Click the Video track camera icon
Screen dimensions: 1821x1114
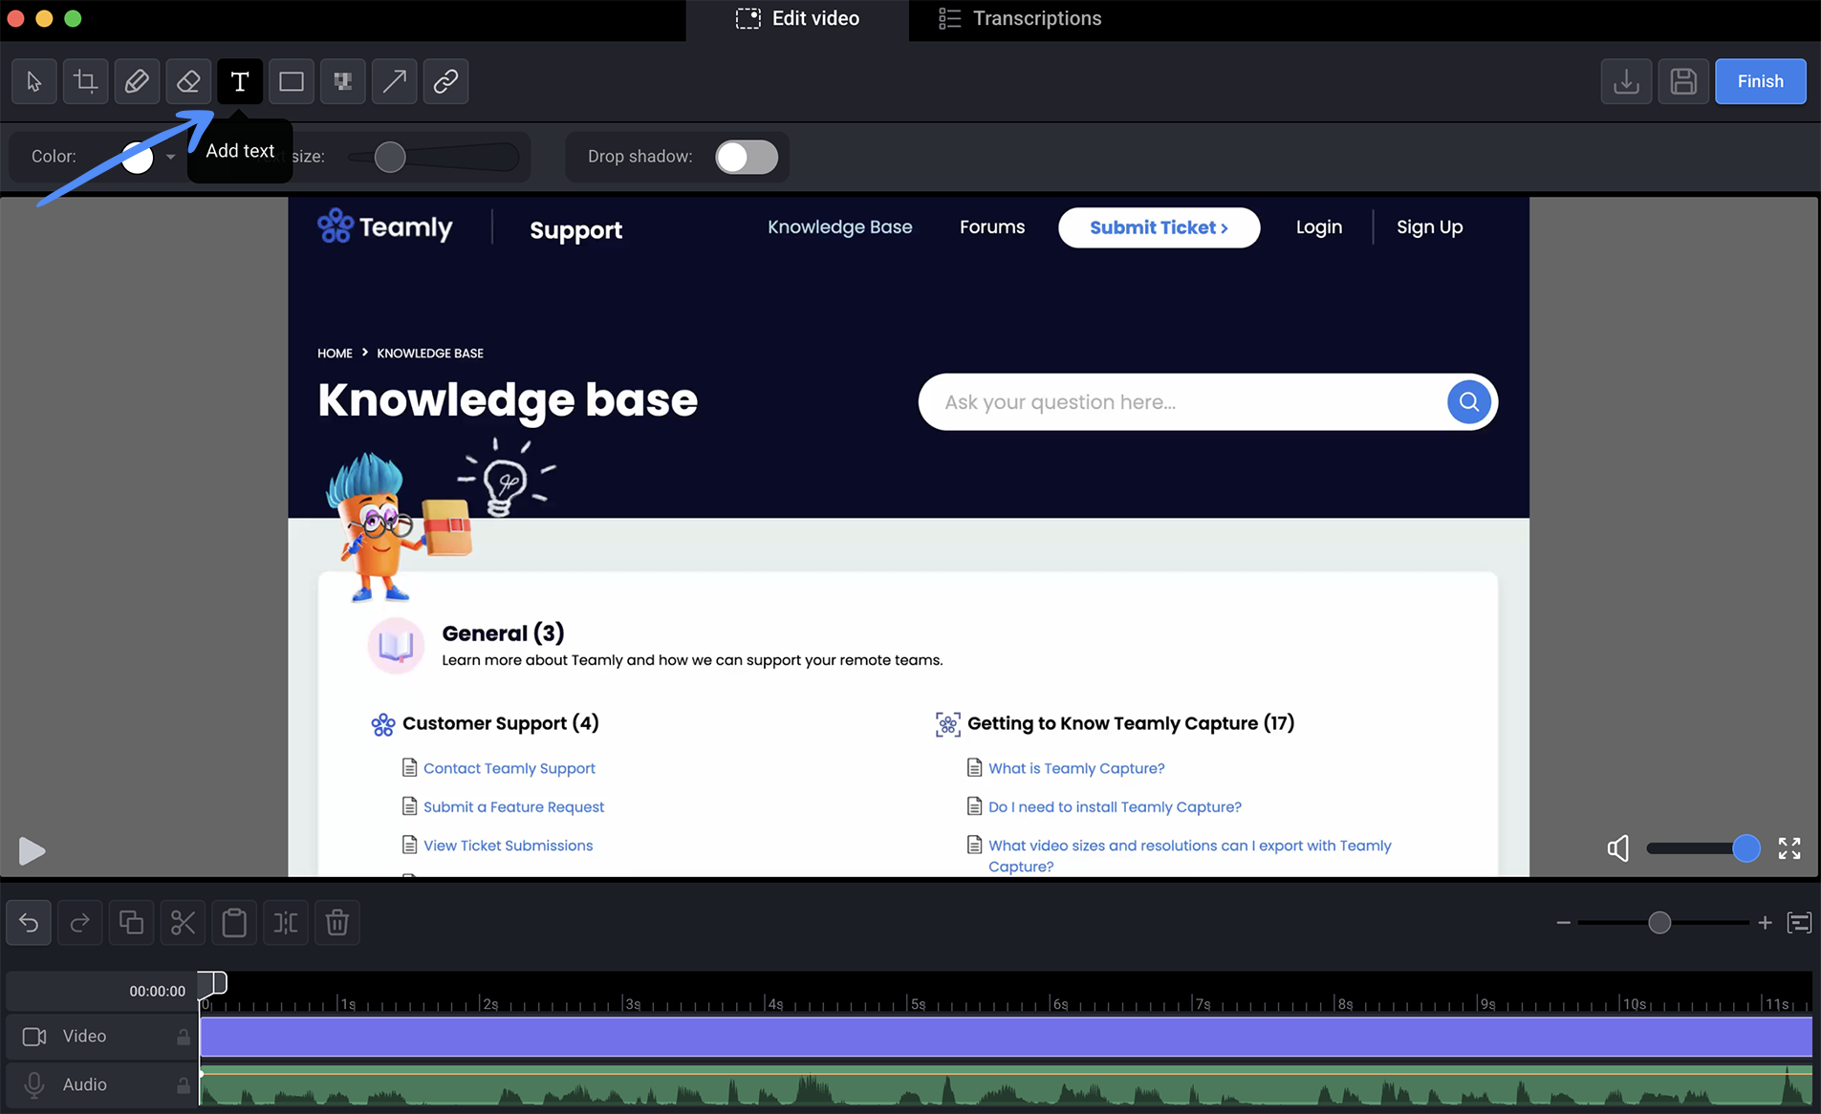click(34, 1037)
